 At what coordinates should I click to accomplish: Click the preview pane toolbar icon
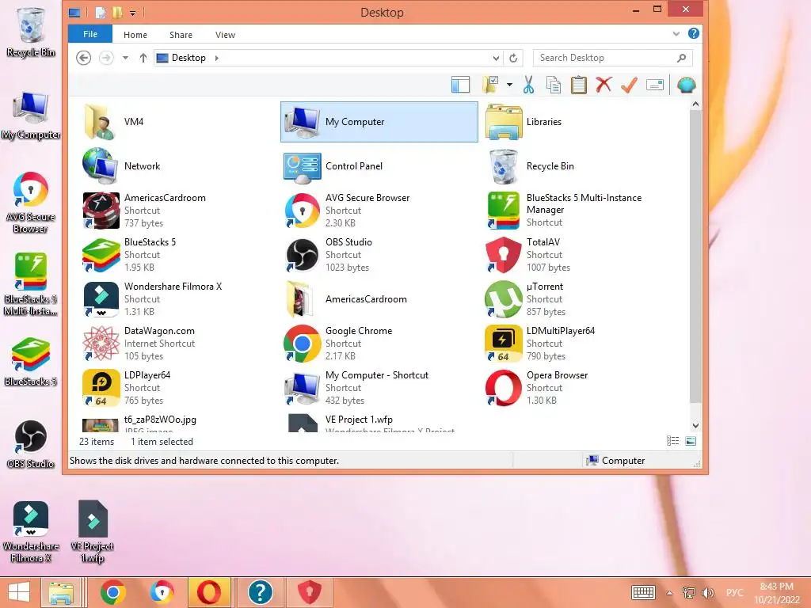460,85
